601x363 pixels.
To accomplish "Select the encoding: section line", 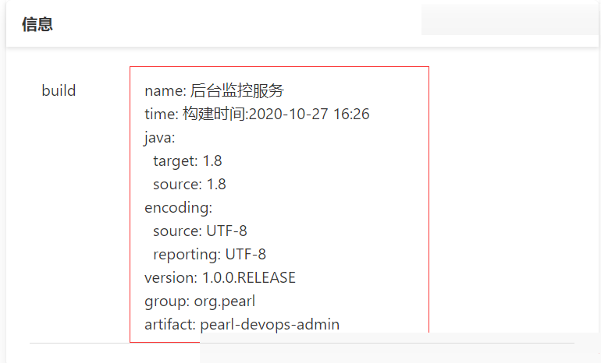I will point(178,208).
